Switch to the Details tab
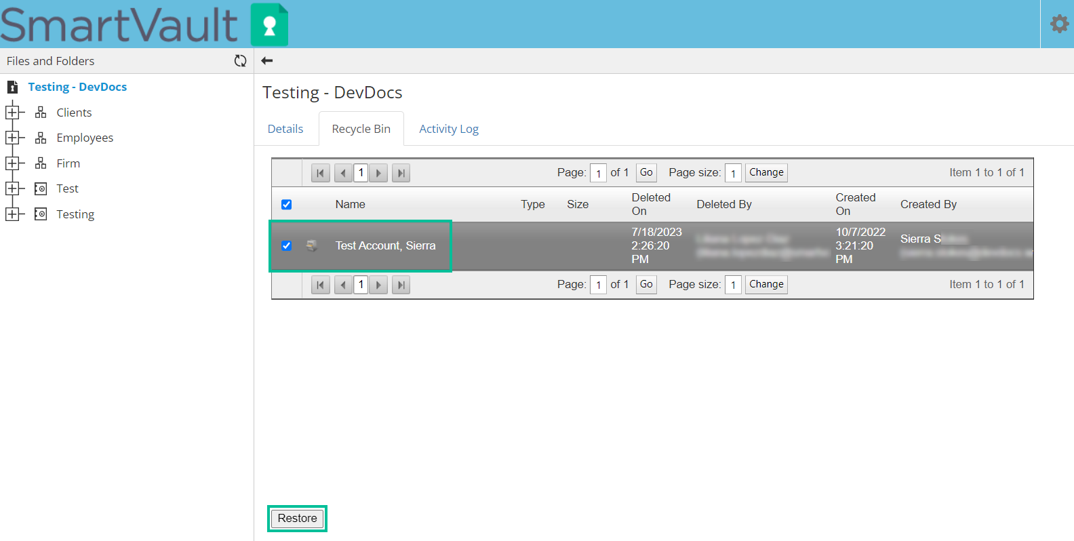Screen dimensions: 1074x541 [285, 129]
